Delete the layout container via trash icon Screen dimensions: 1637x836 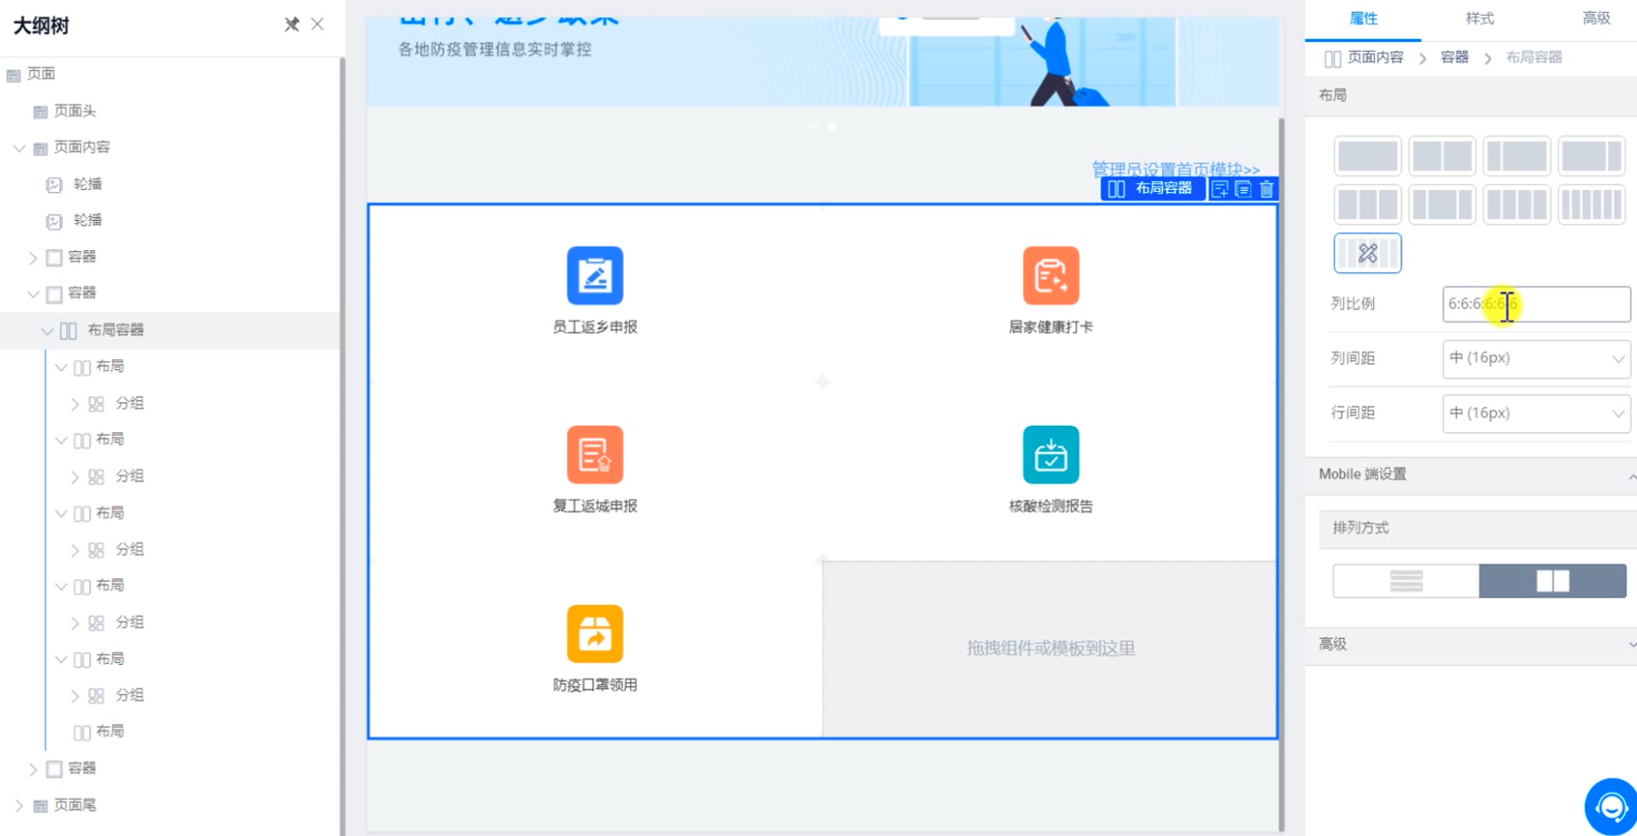(x=1266, y=189)
